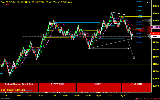Click the 2 apr date label

pos(41,95)
